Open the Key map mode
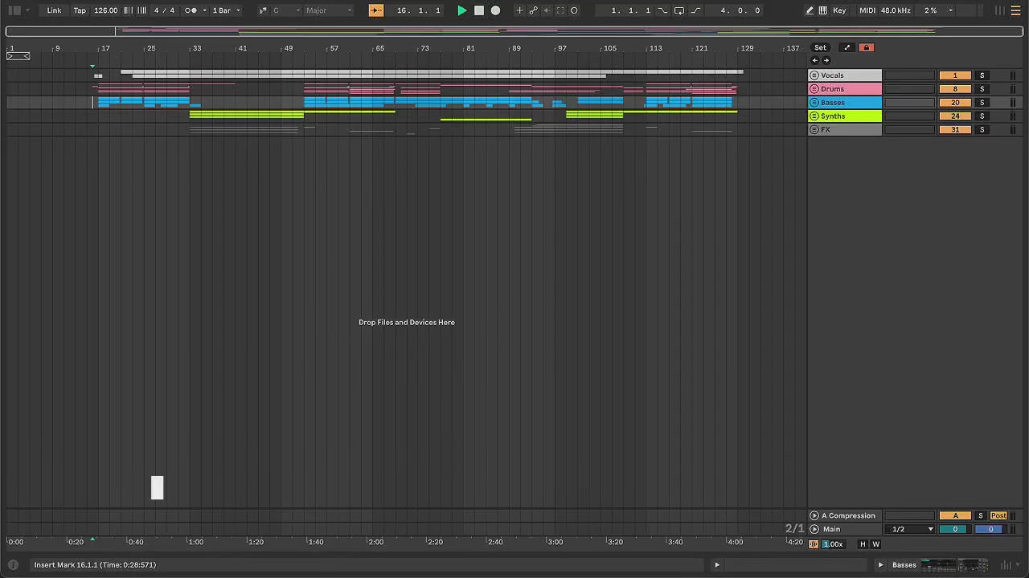The image size is (1029, 578). point(839,10)
